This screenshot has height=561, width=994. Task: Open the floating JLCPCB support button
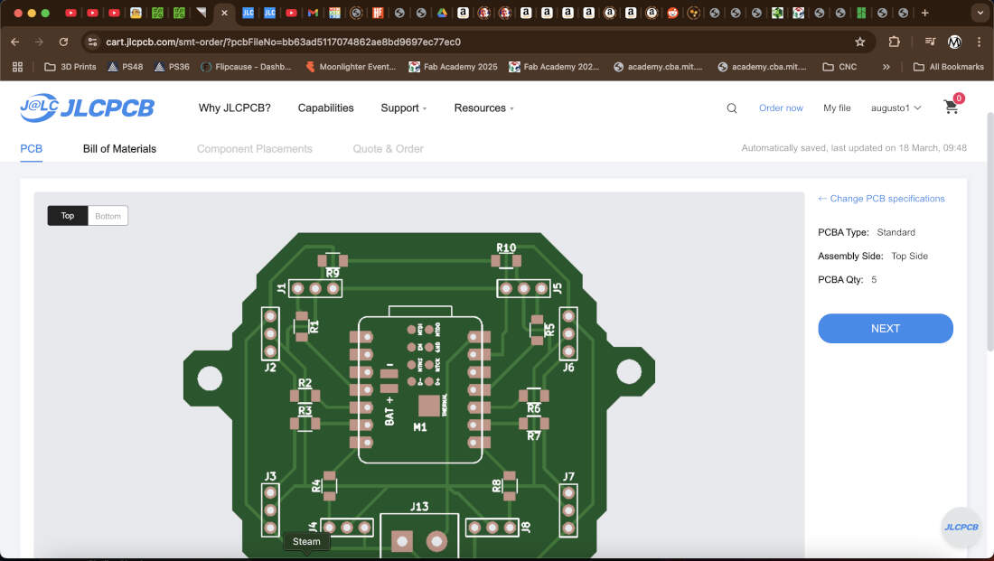point(961,527)
